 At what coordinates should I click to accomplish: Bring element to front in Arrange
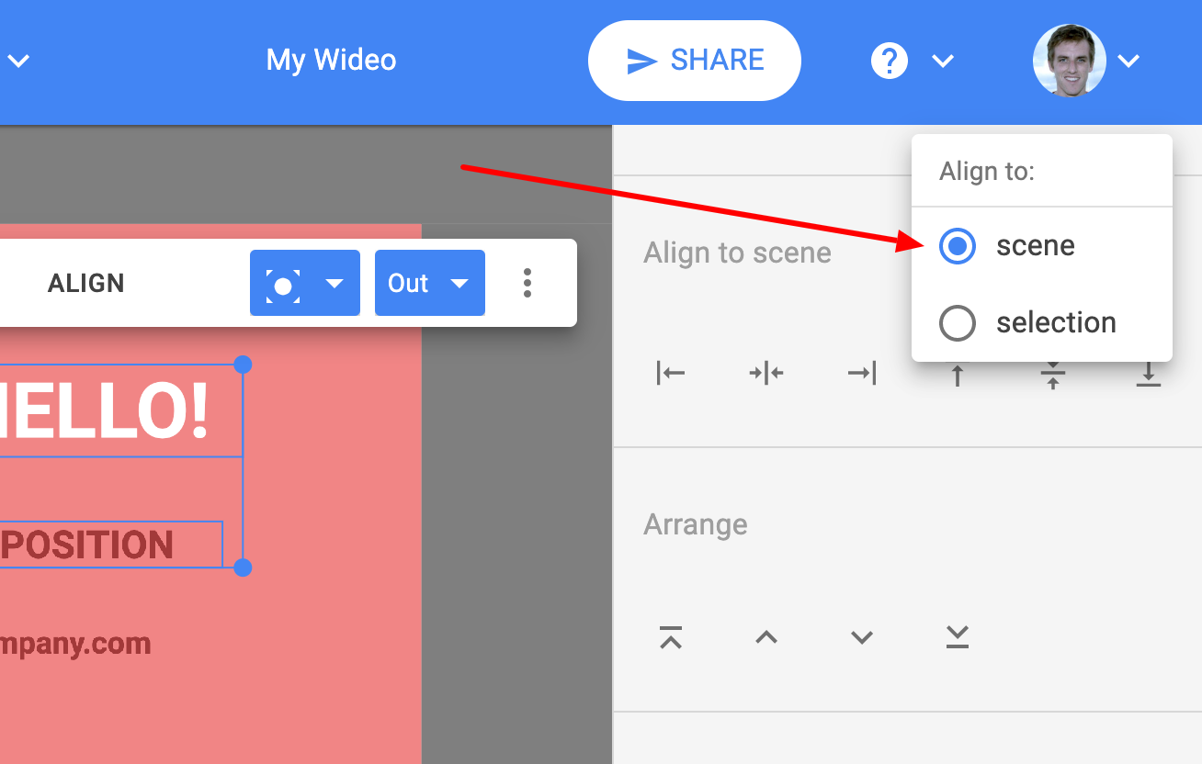pyautogui.click(x=671, y=636)
